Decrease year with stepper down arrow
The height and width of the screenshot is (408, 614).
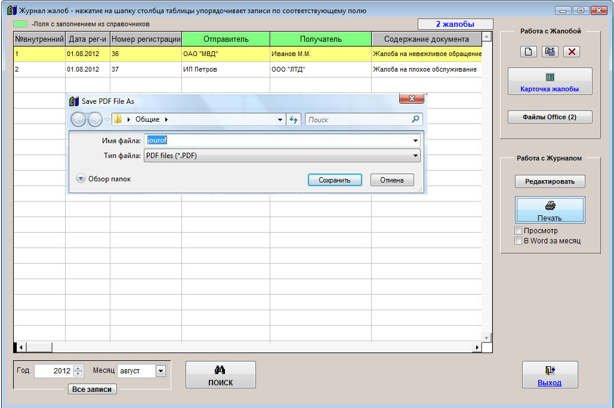click(x=78, y=374)
